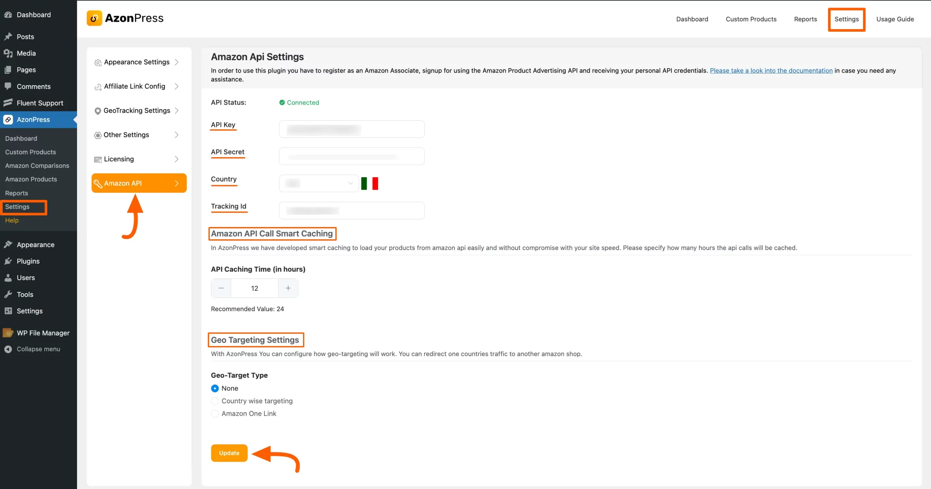Open Amazon Comparisons submenu item

point(37,166)
